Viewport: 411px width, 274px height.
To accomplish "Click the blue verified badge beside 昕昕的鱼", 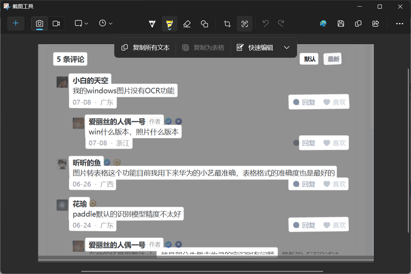I will tap(107, 163).
